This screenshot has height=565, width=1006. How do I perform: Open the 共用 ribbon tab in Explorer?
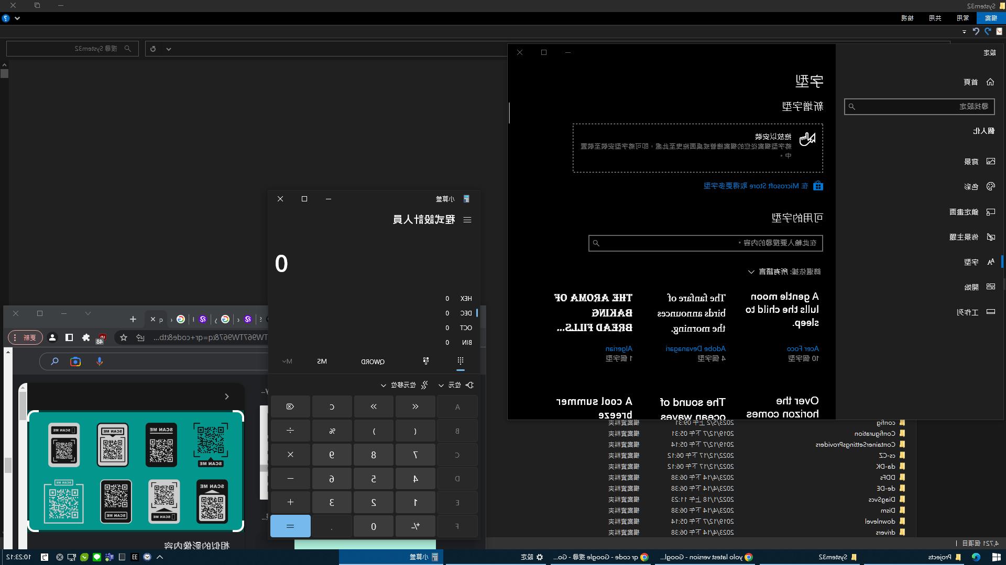935,18
